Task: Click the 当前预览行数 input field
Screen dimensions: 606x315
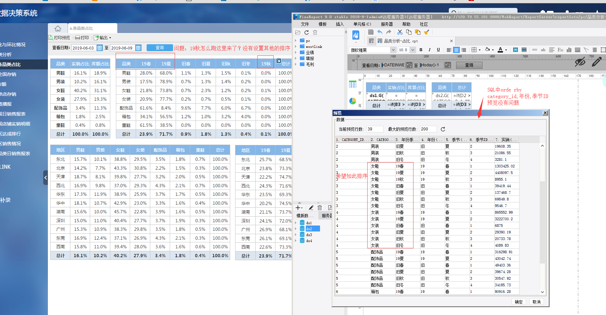Action: point(374,129)
